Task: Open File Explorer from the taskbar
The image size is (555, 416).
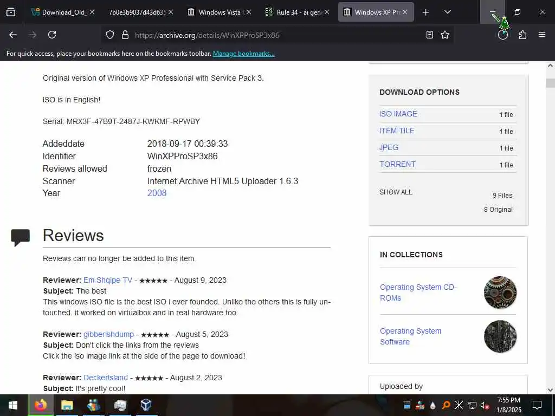Action: coord(67,405)
